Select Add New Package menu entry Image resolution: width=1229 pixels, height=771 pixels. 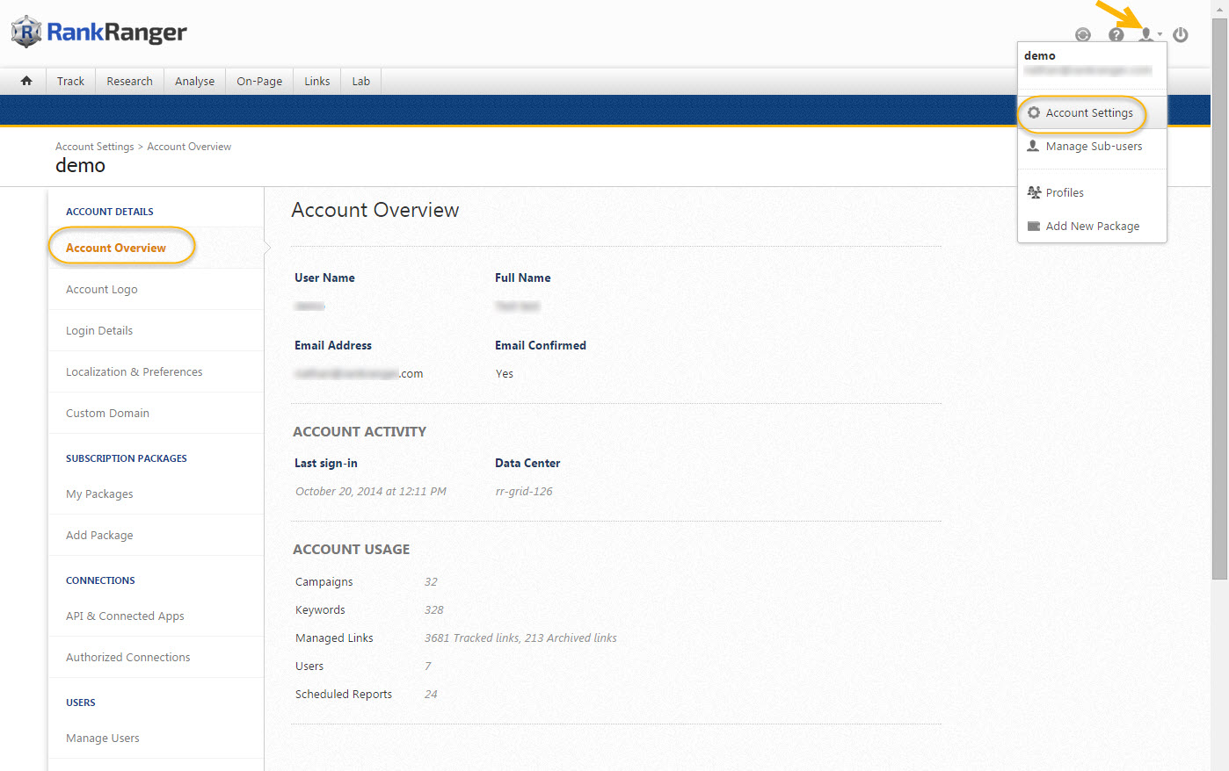1092,227
